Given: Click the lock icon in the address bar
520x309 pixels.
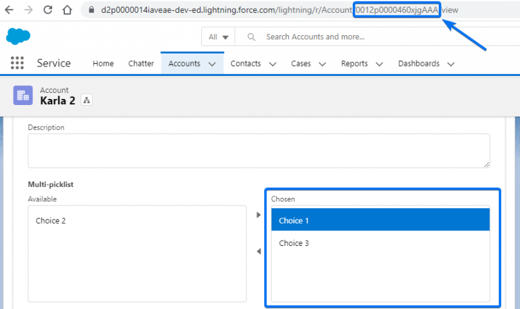Looking at the screenshot, I should click(x=91, y=10).
